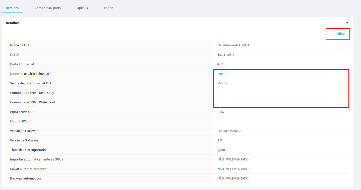Open the Uplinks tab
Viewport: 361px width, 190px height.
(x=82, y=8)
